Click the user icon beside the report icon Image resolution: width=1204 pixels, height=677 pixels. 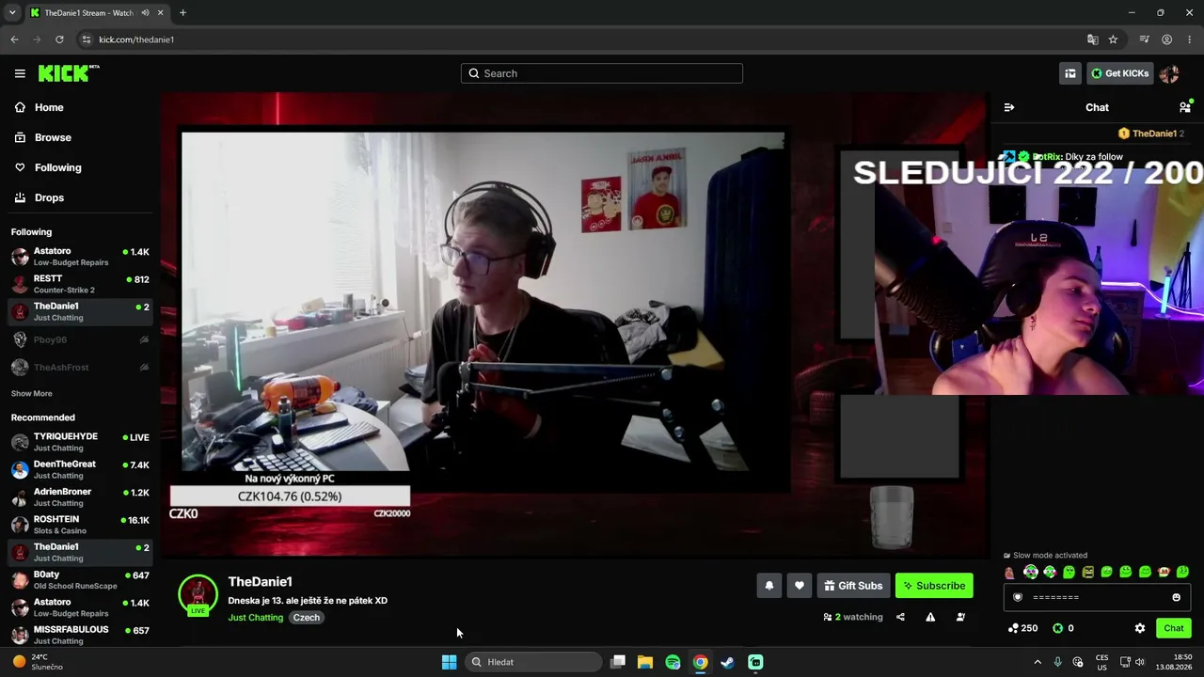click(x=960, y=617)
